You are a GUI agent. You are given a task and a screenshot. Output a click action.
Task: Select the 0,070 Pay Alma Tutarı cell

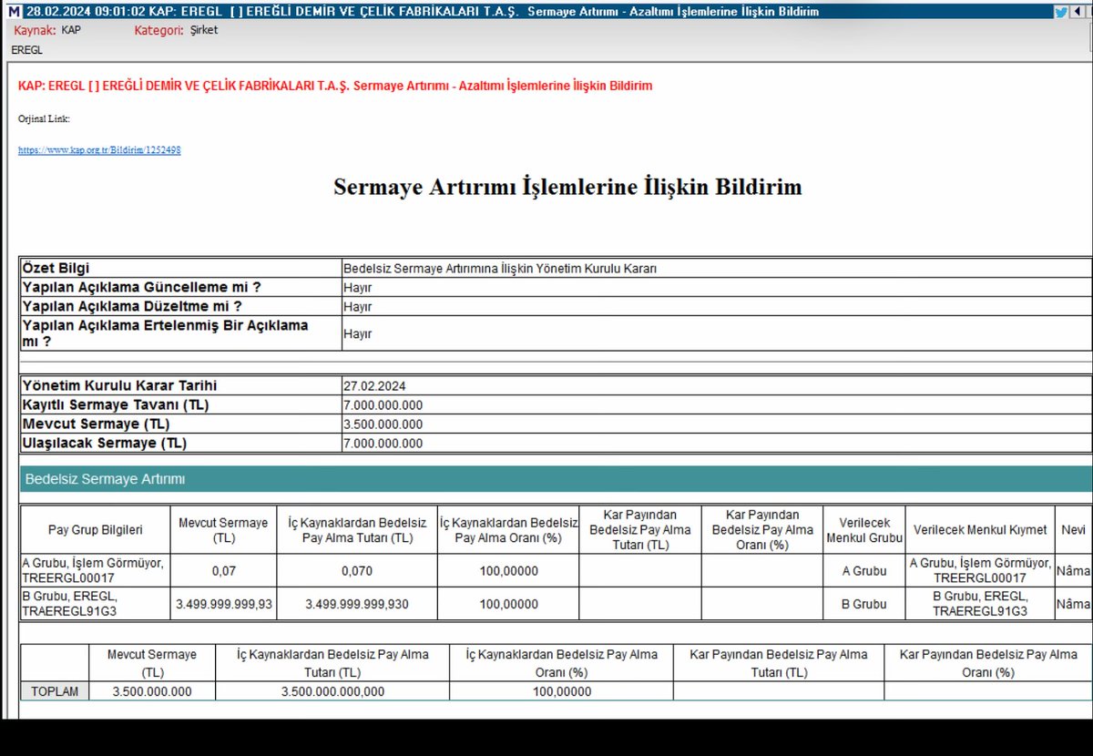coord(357,571)
